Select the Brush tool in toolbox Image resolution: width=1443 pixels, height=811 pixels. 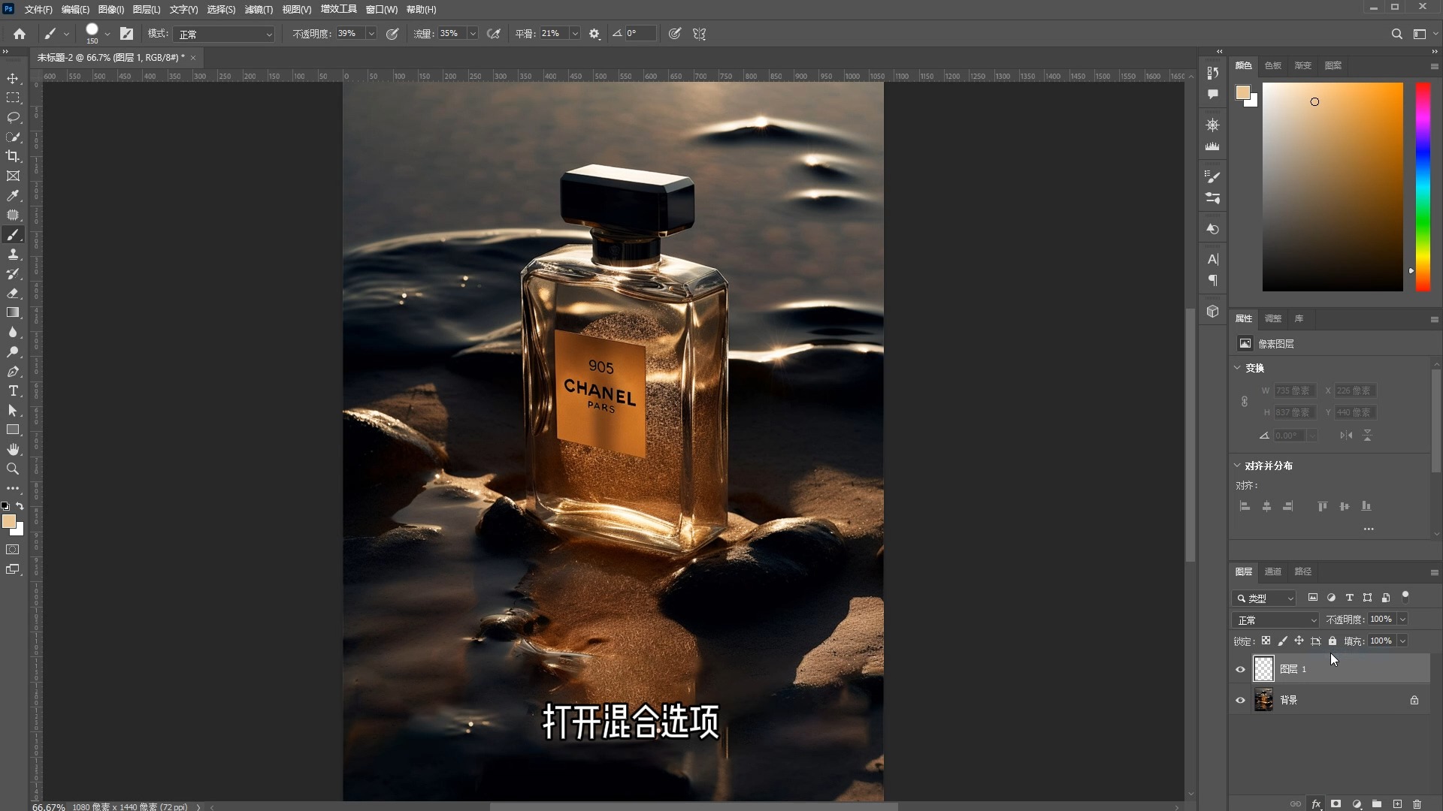(x=13, y=235)
